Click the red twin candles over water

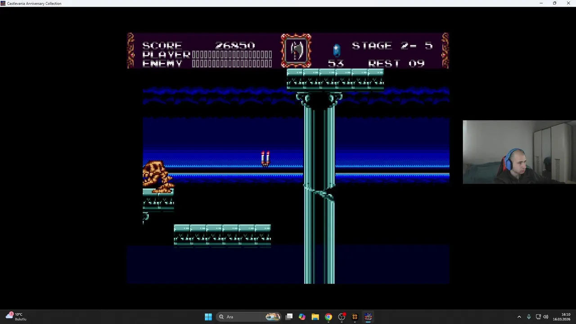click(x=265, y=159)
